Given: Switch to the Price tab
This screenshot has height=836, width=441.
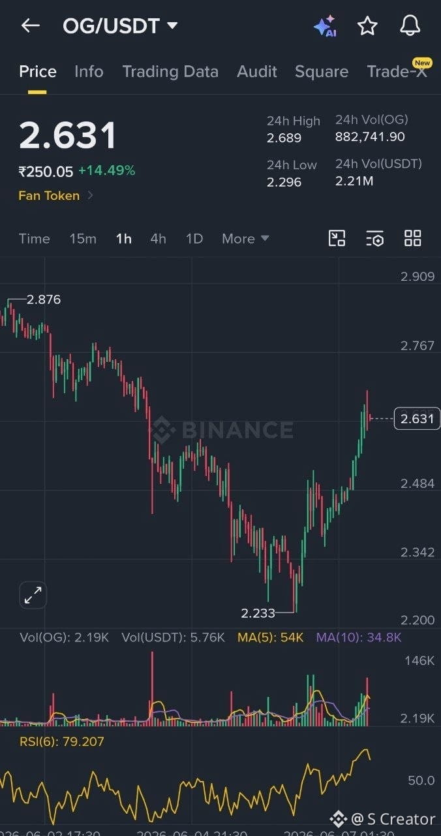Looking at the screenshot, I should tap(37, 72).
